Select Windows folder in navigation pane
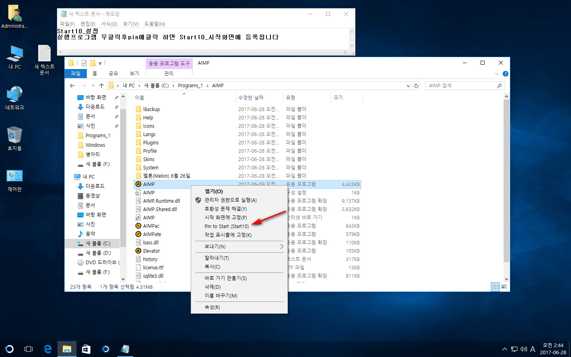 (95, 145)
